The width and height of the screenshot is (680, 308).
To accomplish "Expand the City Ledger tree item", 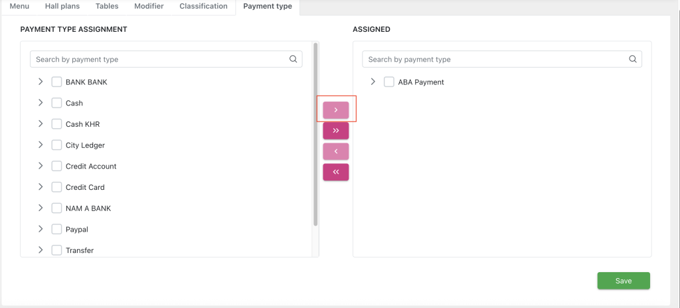I will pyautogui.click(x=41, y=145).
